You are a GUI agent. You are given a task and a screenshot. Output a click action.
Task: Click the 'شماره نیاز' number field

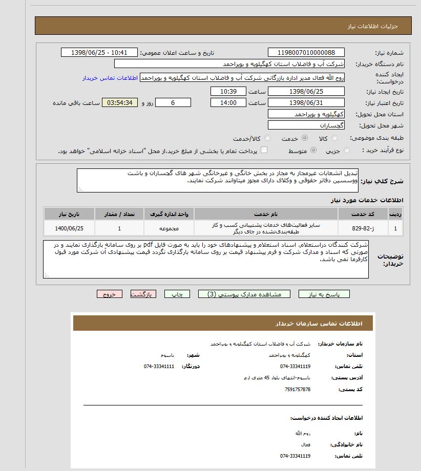[306, 52]
